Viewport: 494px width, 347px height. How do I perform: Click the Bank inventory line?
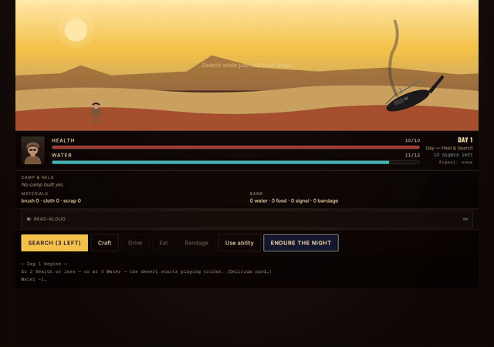point(294,201)
